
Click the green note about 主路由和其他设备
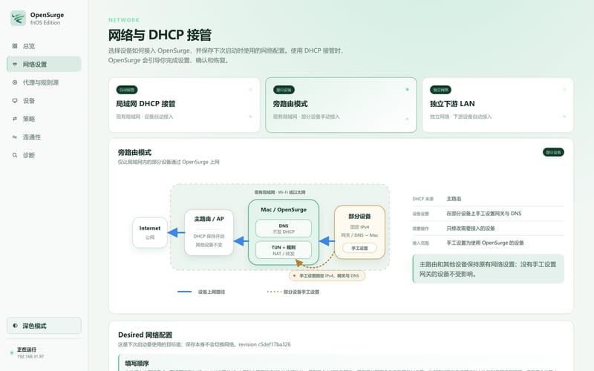coord(489,269)
